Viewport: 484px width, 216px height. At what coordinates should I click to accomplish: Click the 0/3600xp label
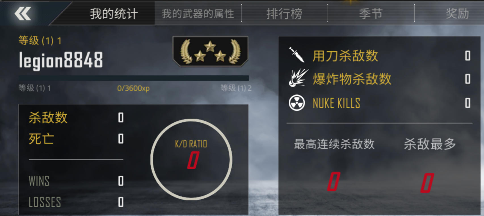coord(133,88)
